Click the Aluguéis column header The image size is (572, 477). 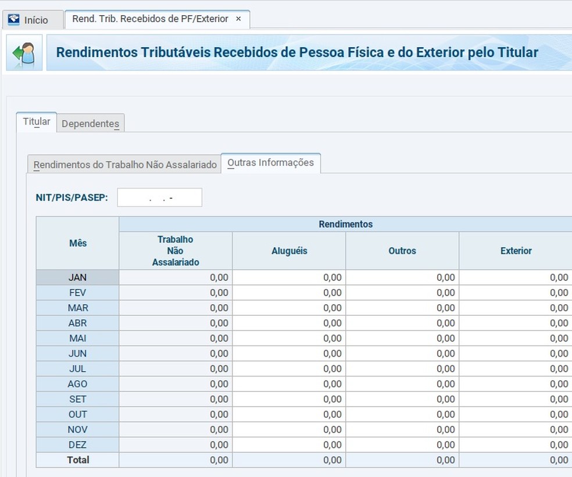289,250
